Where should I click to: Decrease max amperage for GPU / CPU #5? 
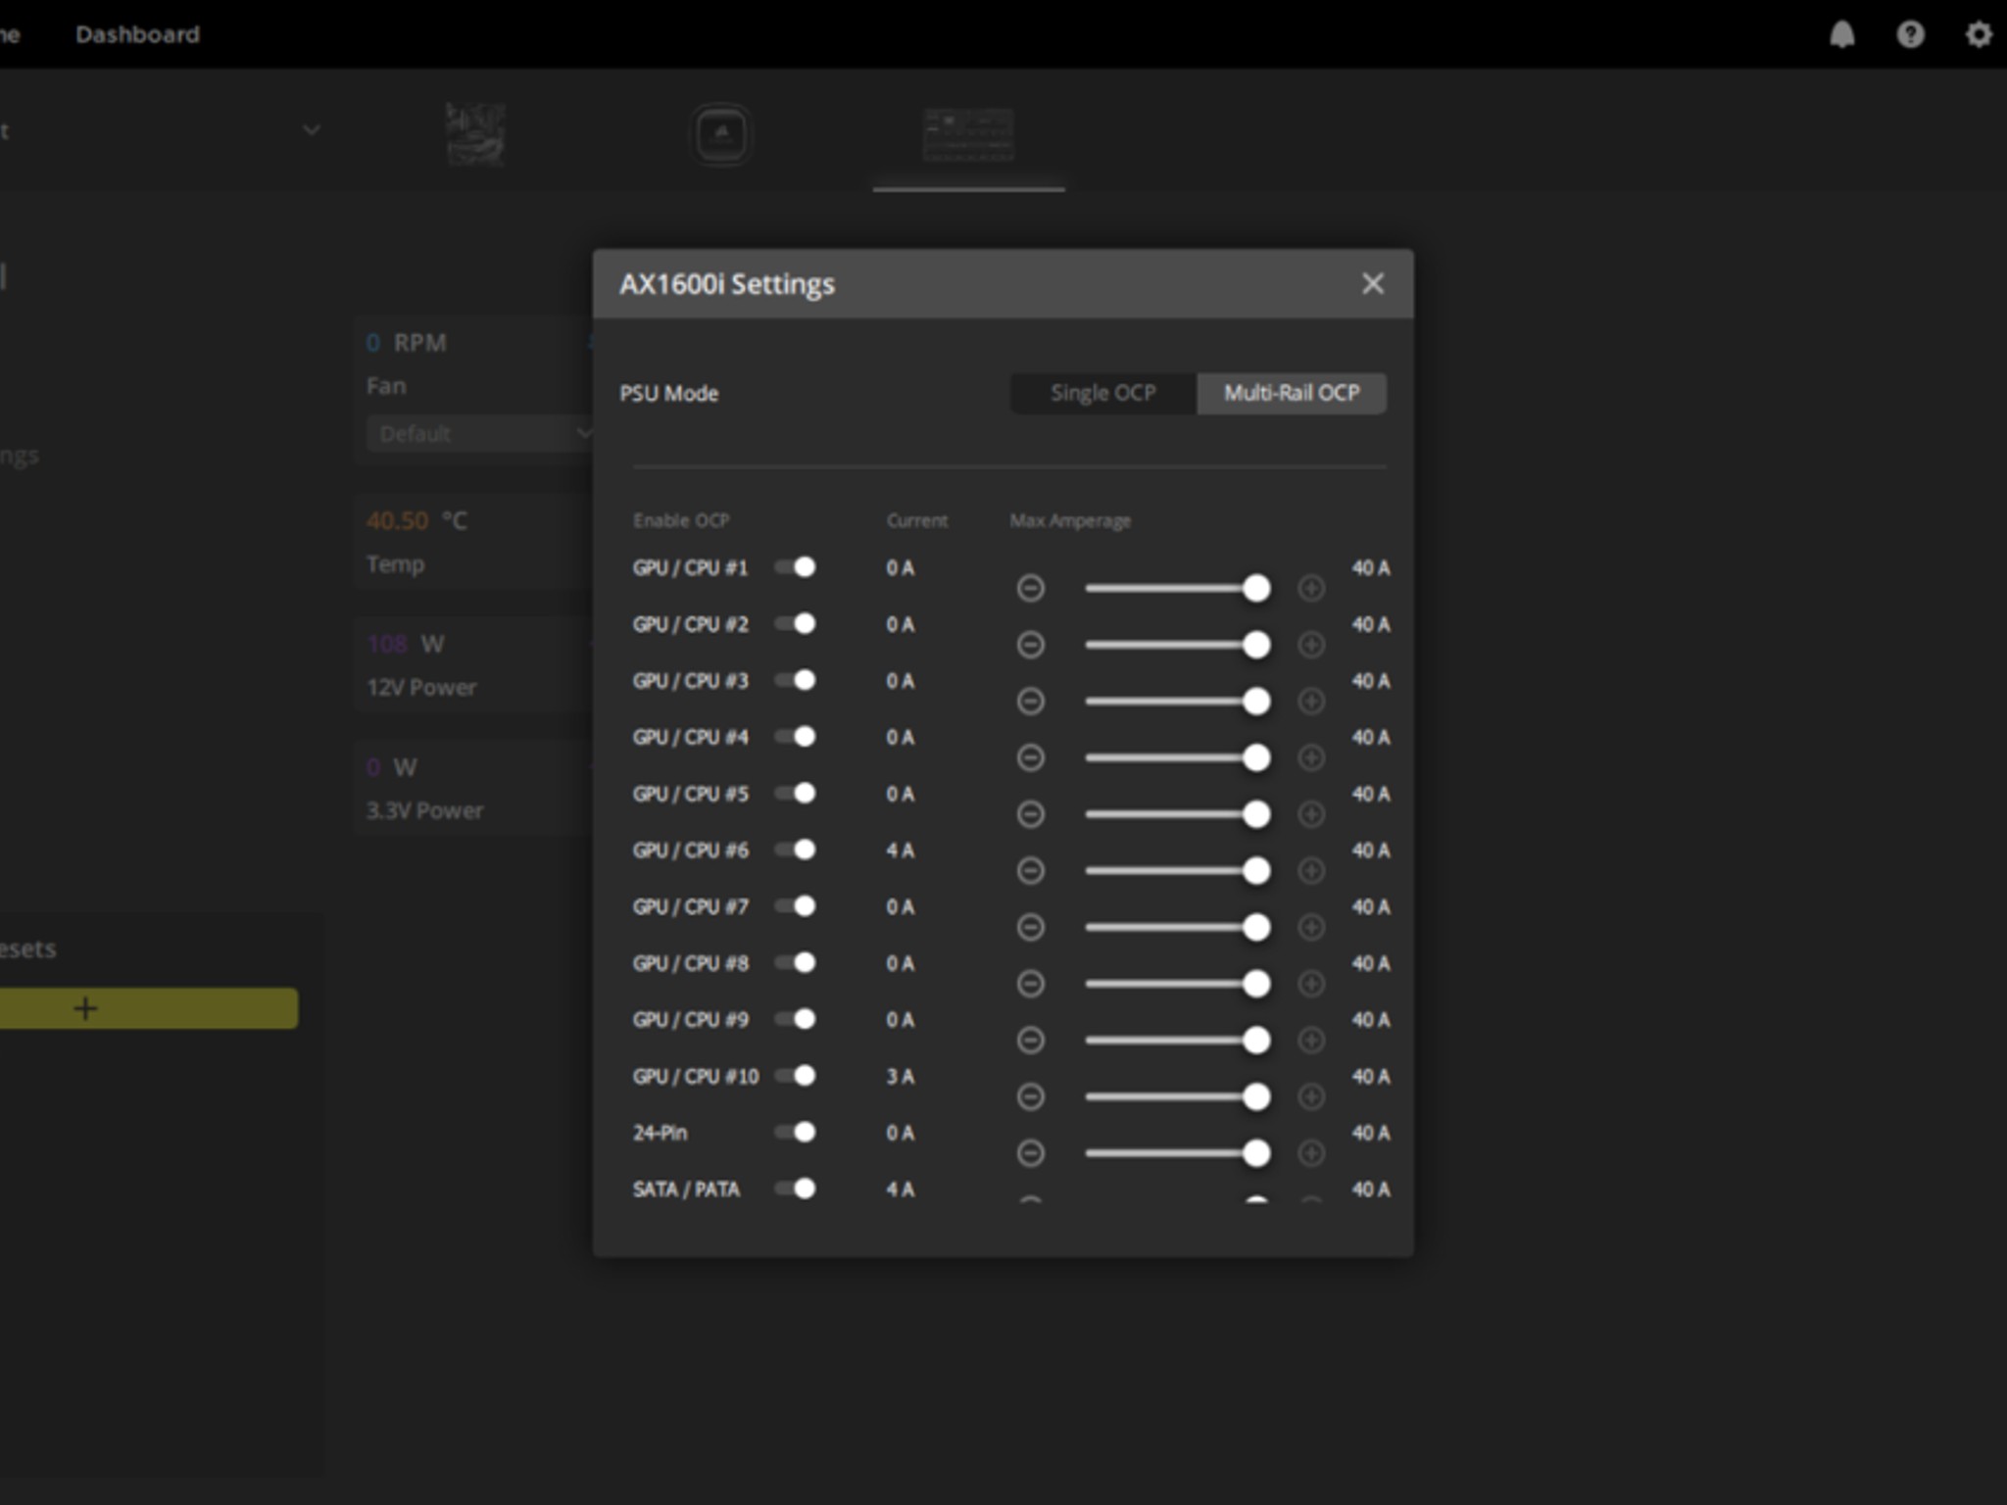pos(1030,814)
